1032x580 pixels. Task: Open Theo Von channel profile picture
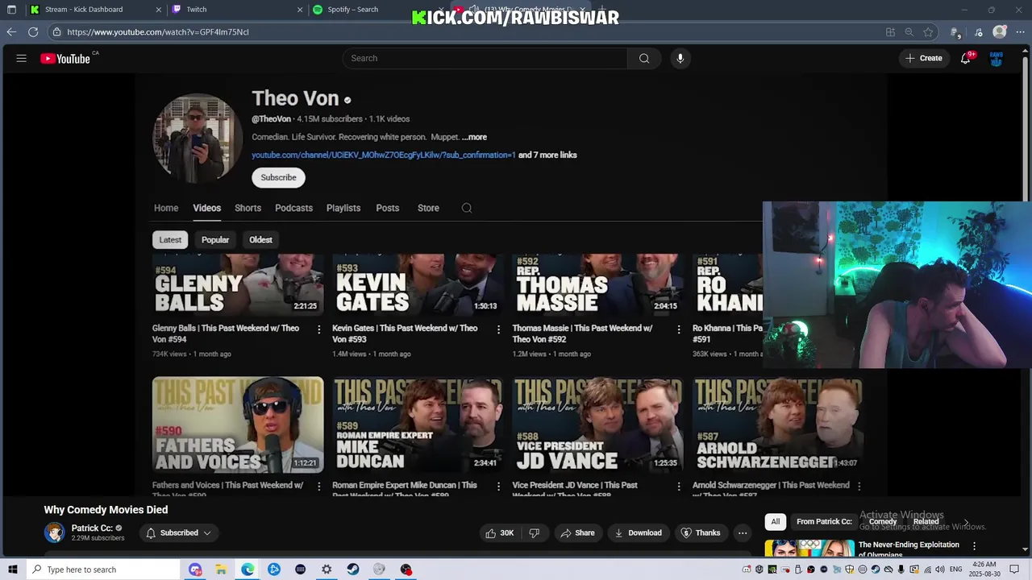[x=197, y=138]
